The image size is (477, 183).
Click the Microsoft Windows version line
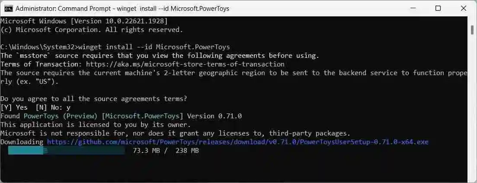pyautogui.click(x=84, y=21)
